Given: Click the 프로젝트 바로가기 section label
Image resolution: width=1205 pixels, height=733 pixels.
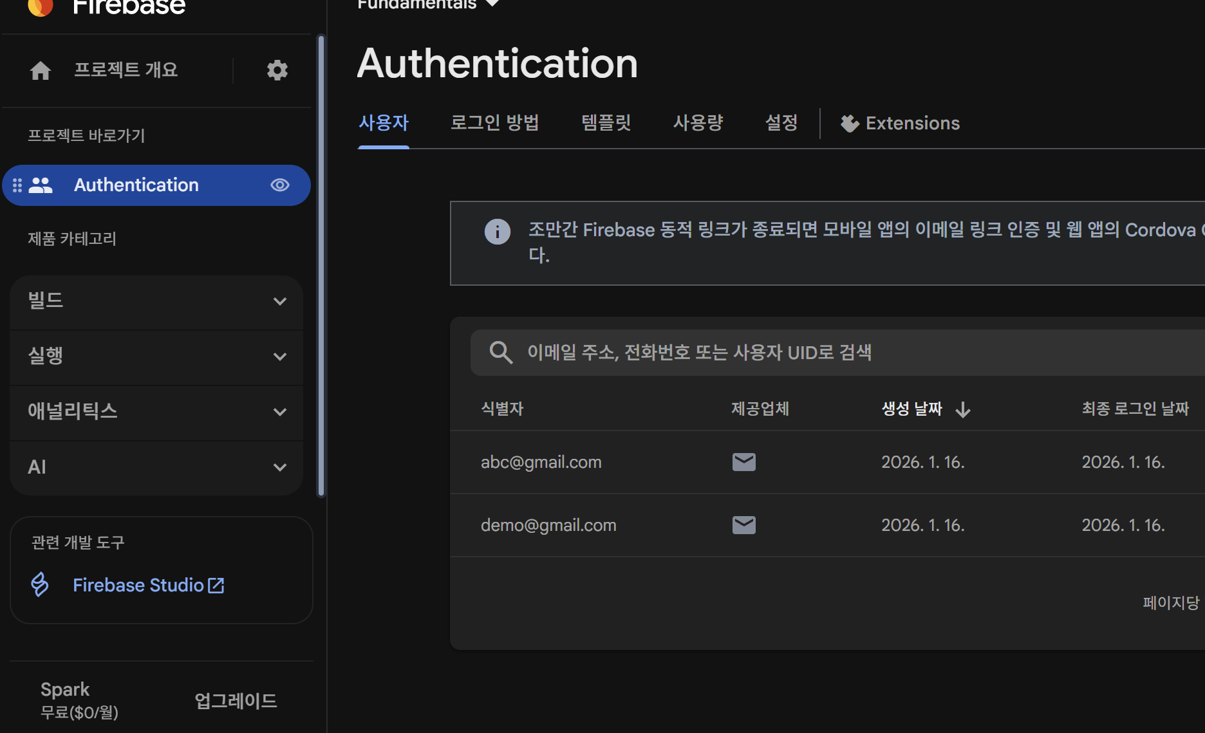Looking at the screenshot, I should tap(86, 136).
